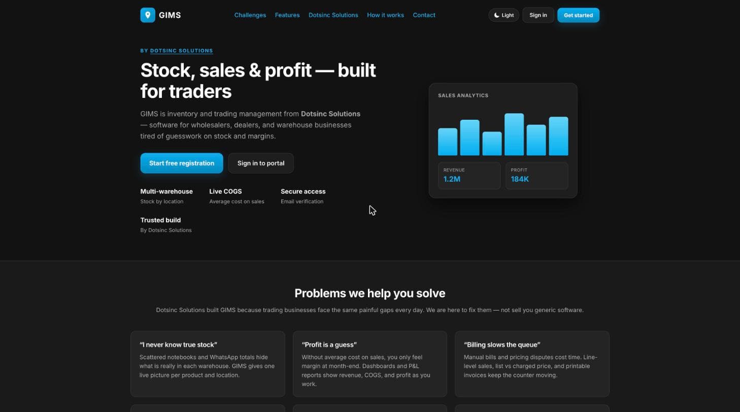Click the Live COGS feature label
The image size is (740, 412).
[226, 191]
